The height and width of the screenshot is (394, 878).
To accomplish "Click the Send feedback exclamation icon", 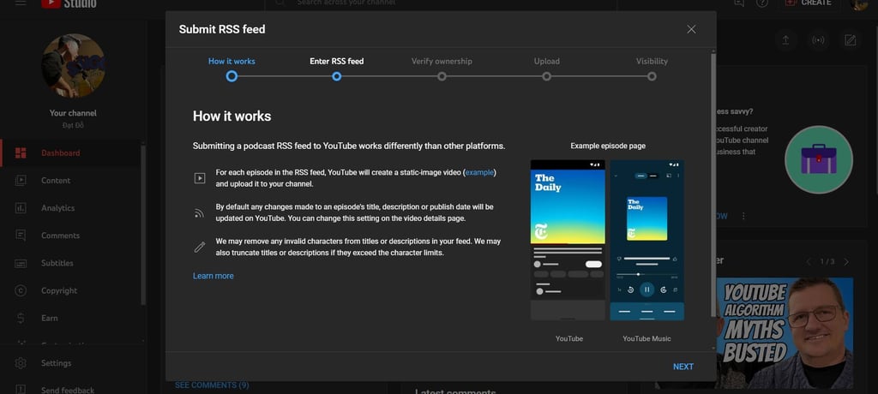I will point(21,390).
